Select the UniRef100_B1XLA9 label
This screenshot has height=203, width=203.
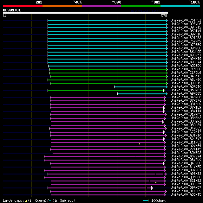point(186,191)
